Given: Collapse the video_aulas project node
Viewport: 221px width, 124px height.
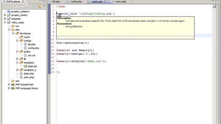Looking at the screenshot, I should point(5,22).
